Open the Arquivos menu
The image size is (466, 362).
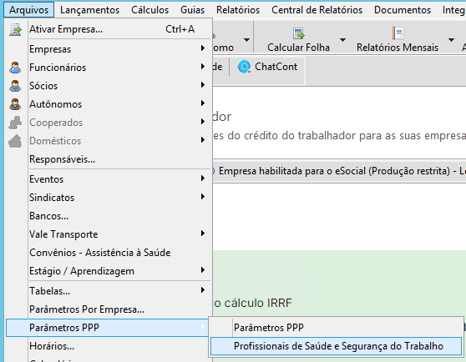(29, 10)
